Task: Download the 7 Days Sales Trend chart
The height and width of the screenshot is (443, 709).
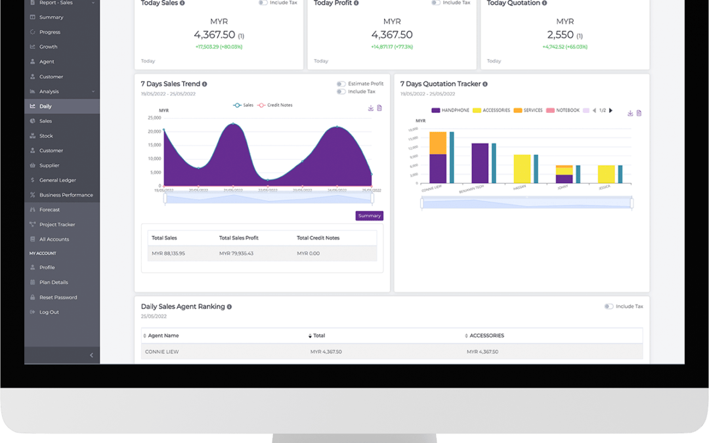Action: (371, 108)
